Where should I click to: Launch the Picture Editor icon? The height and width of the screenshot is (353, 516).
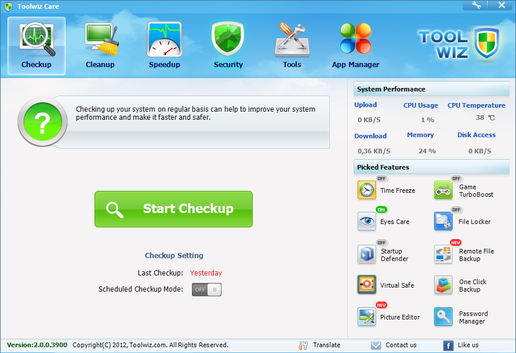(x=366, y=317)
